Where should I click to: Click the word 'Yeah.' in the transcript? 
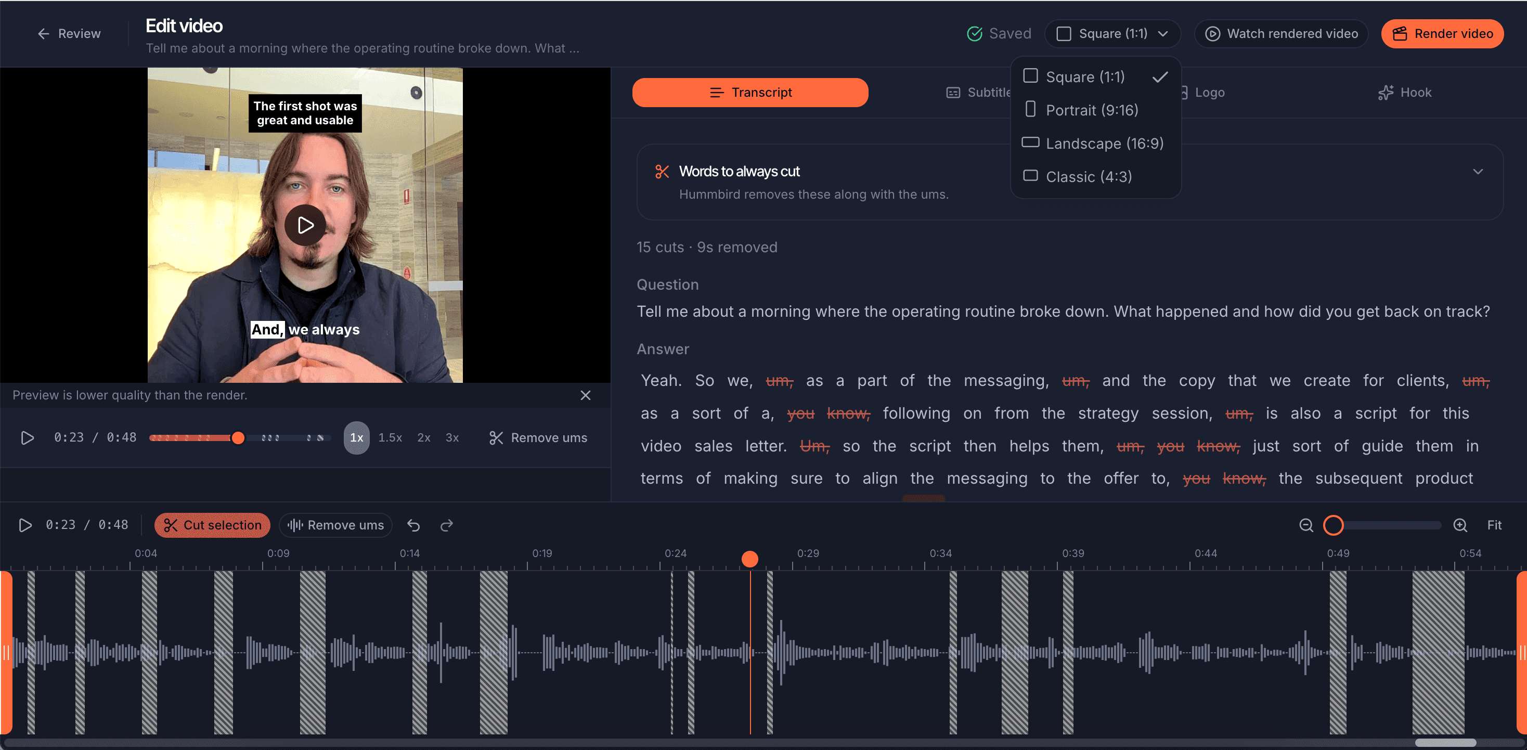pos(661,381)
